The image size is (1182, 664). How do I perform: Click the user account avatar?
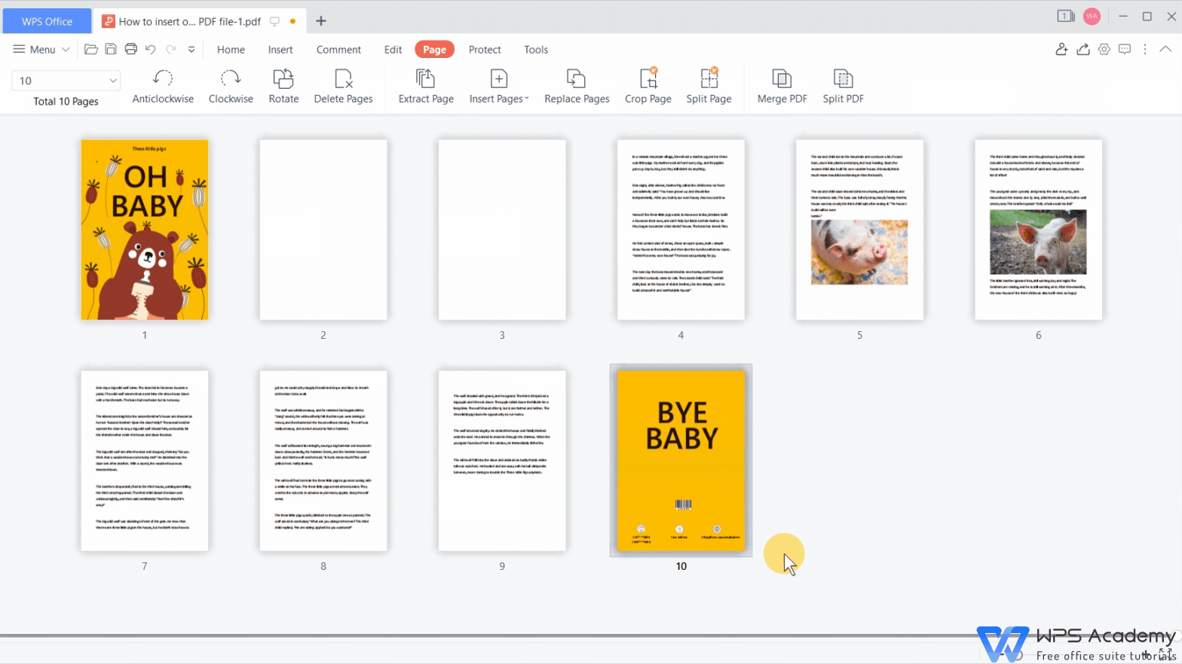(1092, 17)
